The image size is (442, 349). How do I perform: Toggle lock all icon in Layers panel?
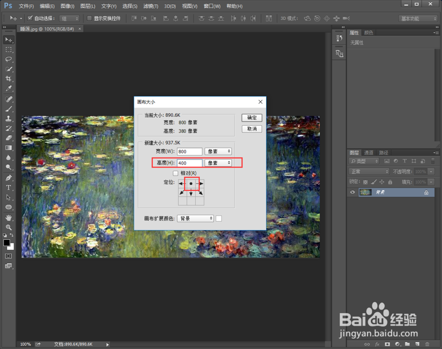[390, 182]
